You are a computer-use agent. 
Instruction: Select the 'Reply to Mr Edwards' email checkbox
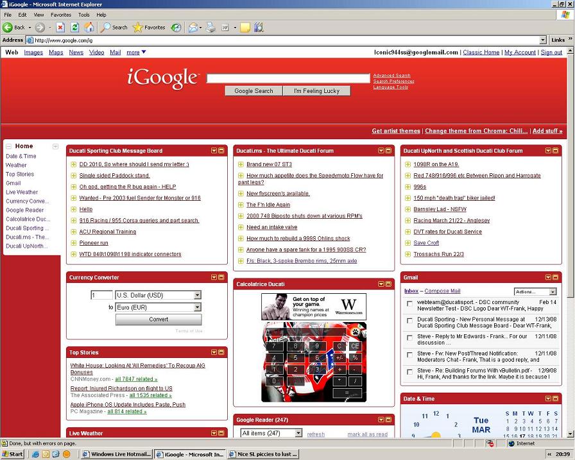pos(409,337)
